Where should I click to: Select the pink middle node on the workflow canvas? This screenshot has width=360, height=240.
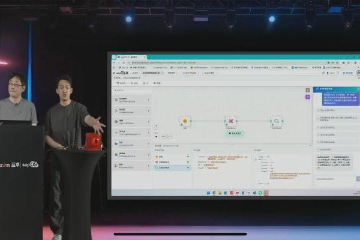(x=231, y=121)
